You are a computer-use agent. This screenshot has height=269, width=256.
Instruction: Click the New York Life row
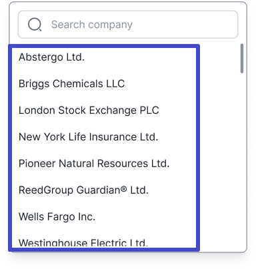(104, 137)
